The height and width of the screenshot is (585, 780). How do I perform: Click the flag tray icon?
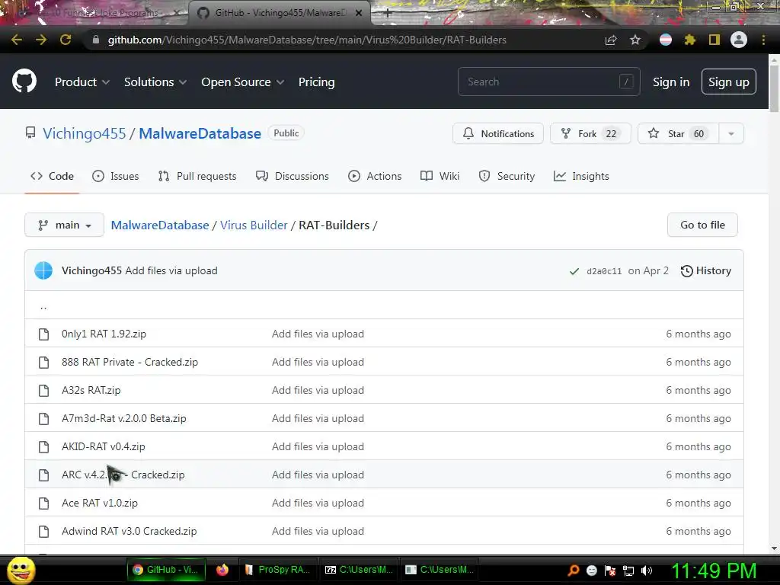pyautogui.click(x=610, y=571)
